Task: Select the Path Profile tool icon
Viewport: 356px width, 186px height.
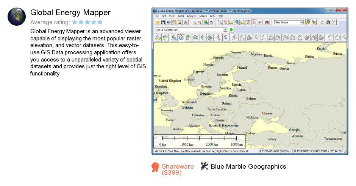Action: (x=242, y=22)
